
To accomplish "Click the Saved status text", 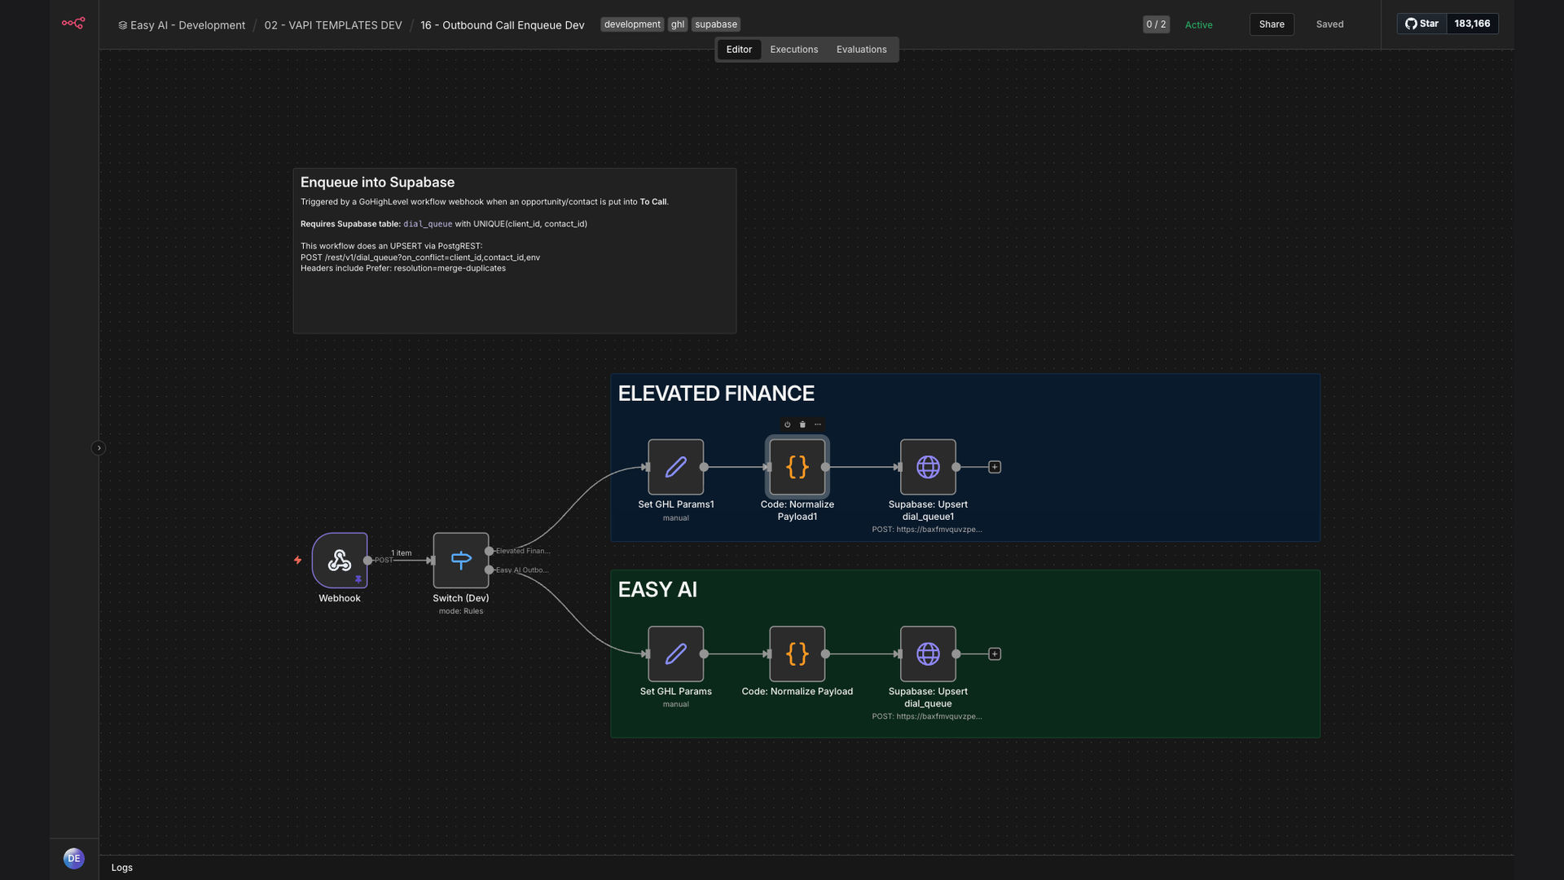I will pyautogui.click(x=1329, y=24).
